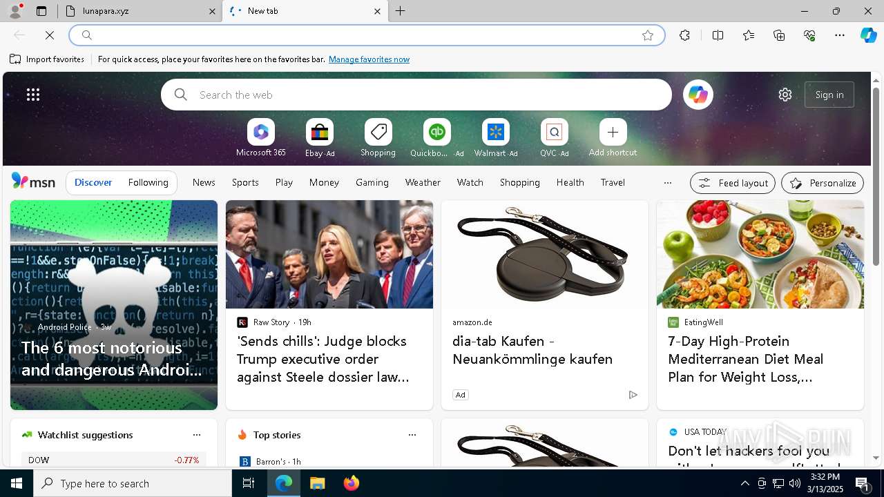Image resolution: width=884 pixels, height=497 pixels.
Task: Open the Play category
Action: (284, 182)
